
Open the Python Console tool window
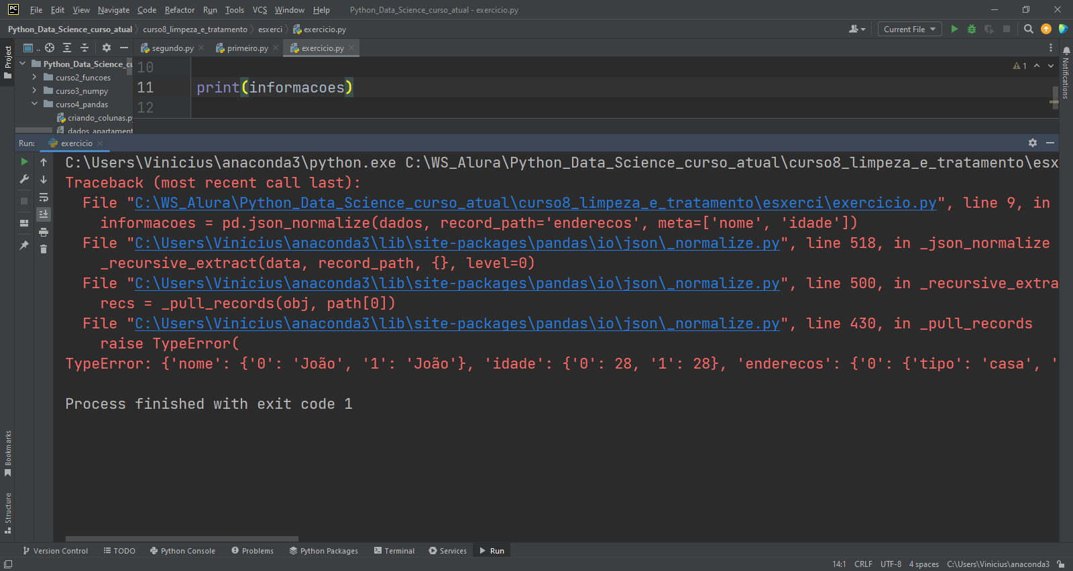182,551
